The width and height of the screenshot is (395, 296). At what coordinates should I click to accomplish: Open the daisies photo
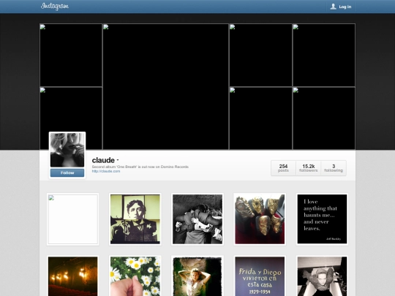coord(135,276)
